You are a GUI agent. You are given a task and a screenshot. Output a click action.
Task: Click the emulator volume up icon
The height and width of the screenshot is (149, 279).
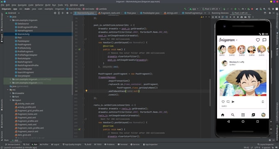tap(216, 17)
